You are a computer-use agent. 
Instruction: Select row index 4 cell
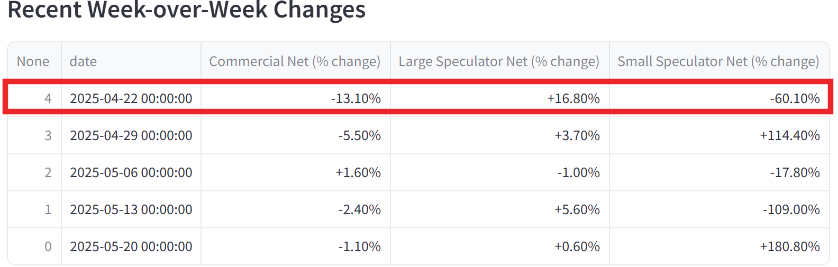click(34, 98)
